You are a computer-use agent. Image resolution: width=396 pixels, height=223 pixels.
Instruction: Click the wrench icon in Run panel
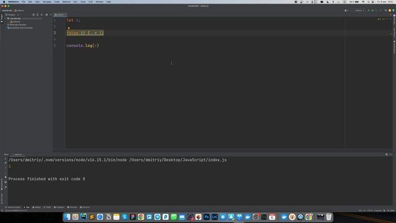click(6, 163)
